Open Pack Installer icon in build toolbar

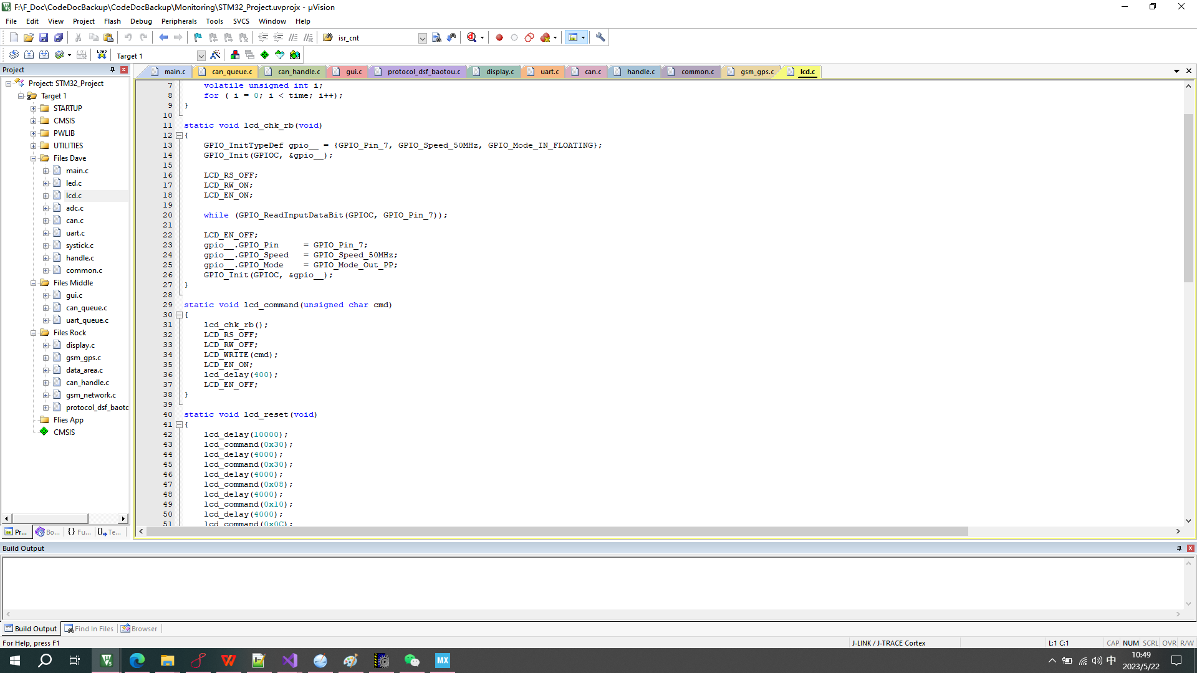point(295,55)
